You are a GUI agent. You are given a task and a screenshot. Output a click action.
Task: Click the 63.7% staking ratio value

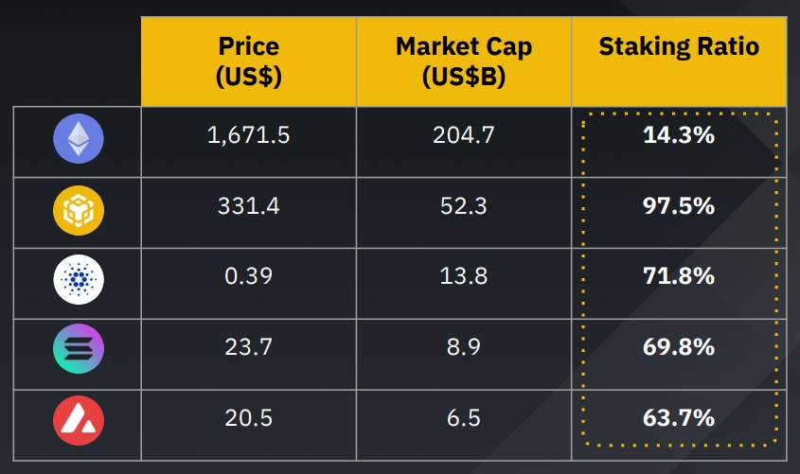tap(678, 418)
